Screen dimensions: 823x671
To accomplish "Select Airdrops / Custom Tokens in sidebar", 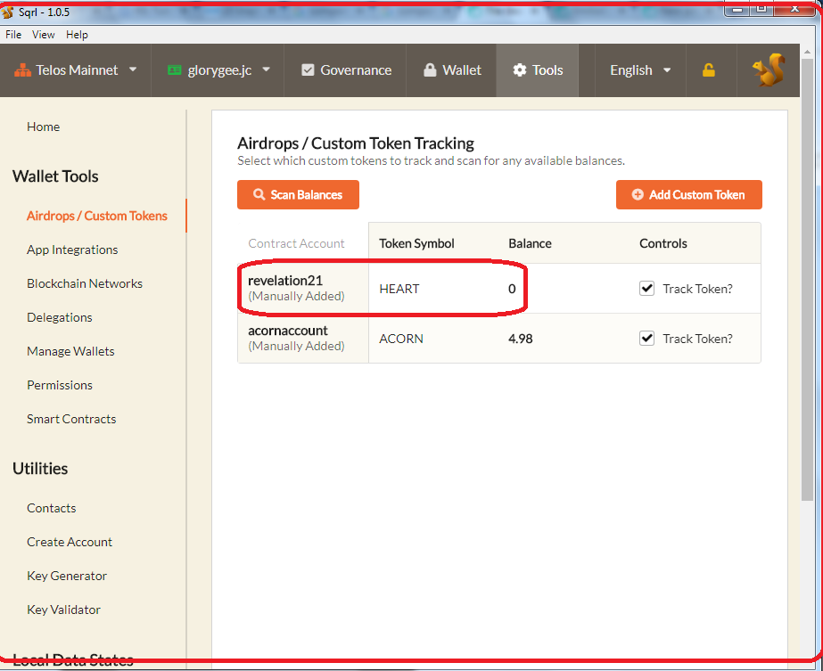I will click(x=97, y=217).
